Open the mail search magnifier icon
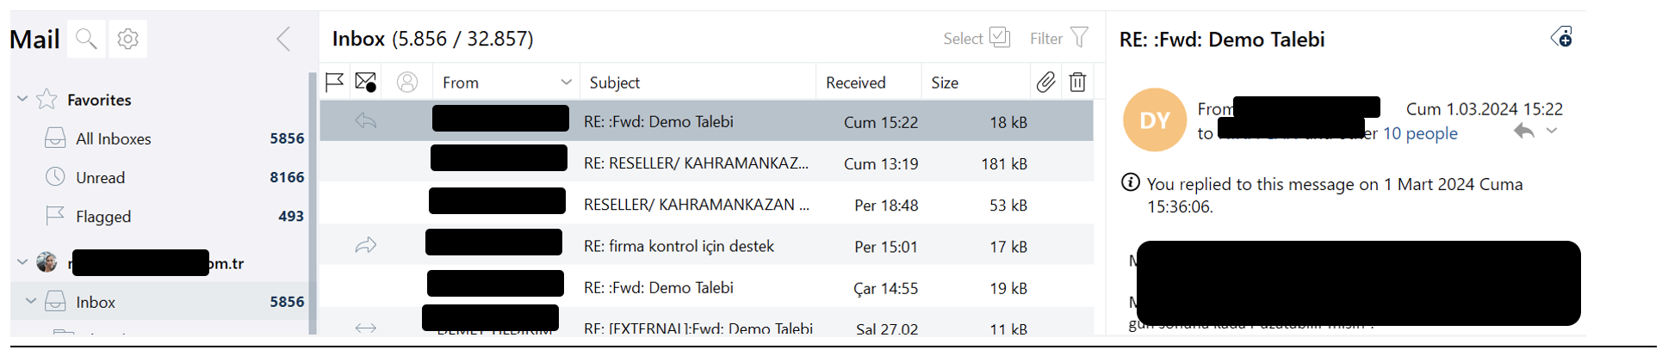This screenshot has width=1662, height=356. (86, 39)
